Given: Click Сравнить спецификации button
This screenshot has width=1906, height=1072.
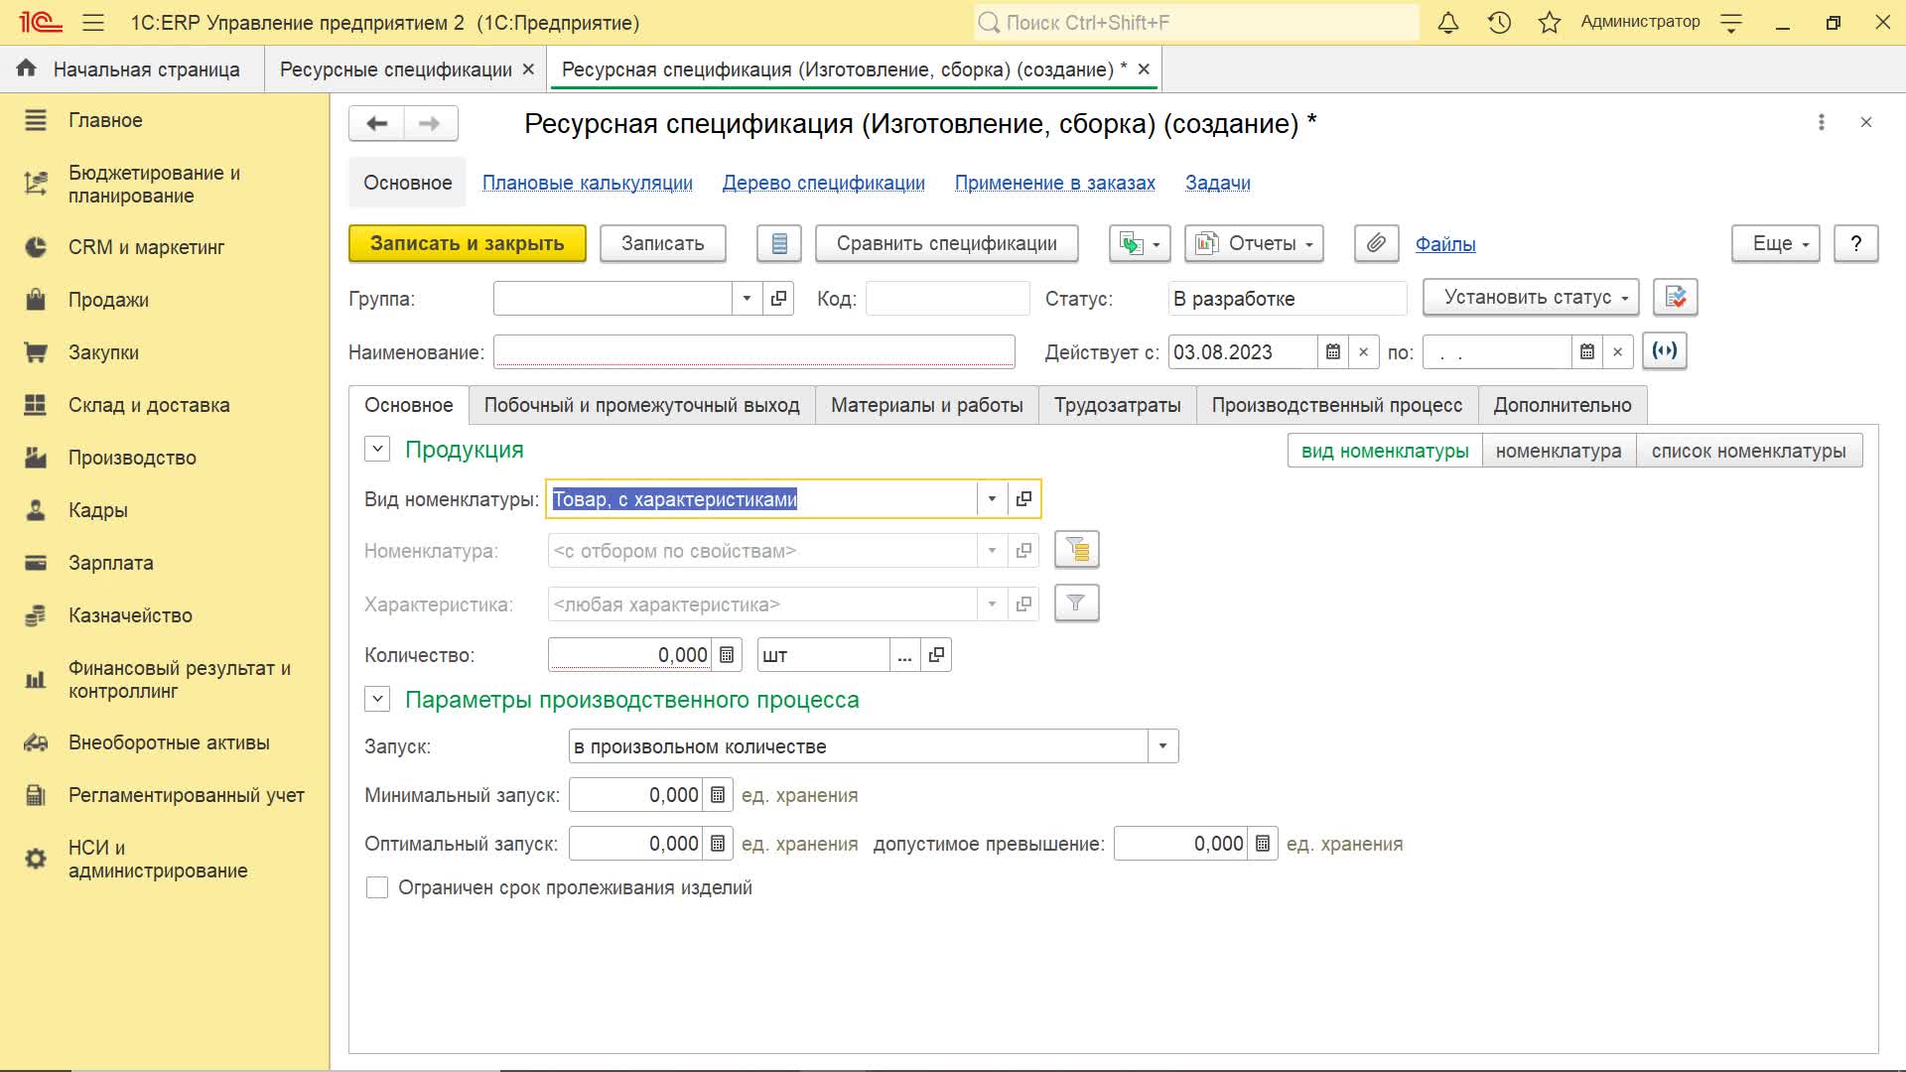Looking at the screenshot, I should coord(946,244).
